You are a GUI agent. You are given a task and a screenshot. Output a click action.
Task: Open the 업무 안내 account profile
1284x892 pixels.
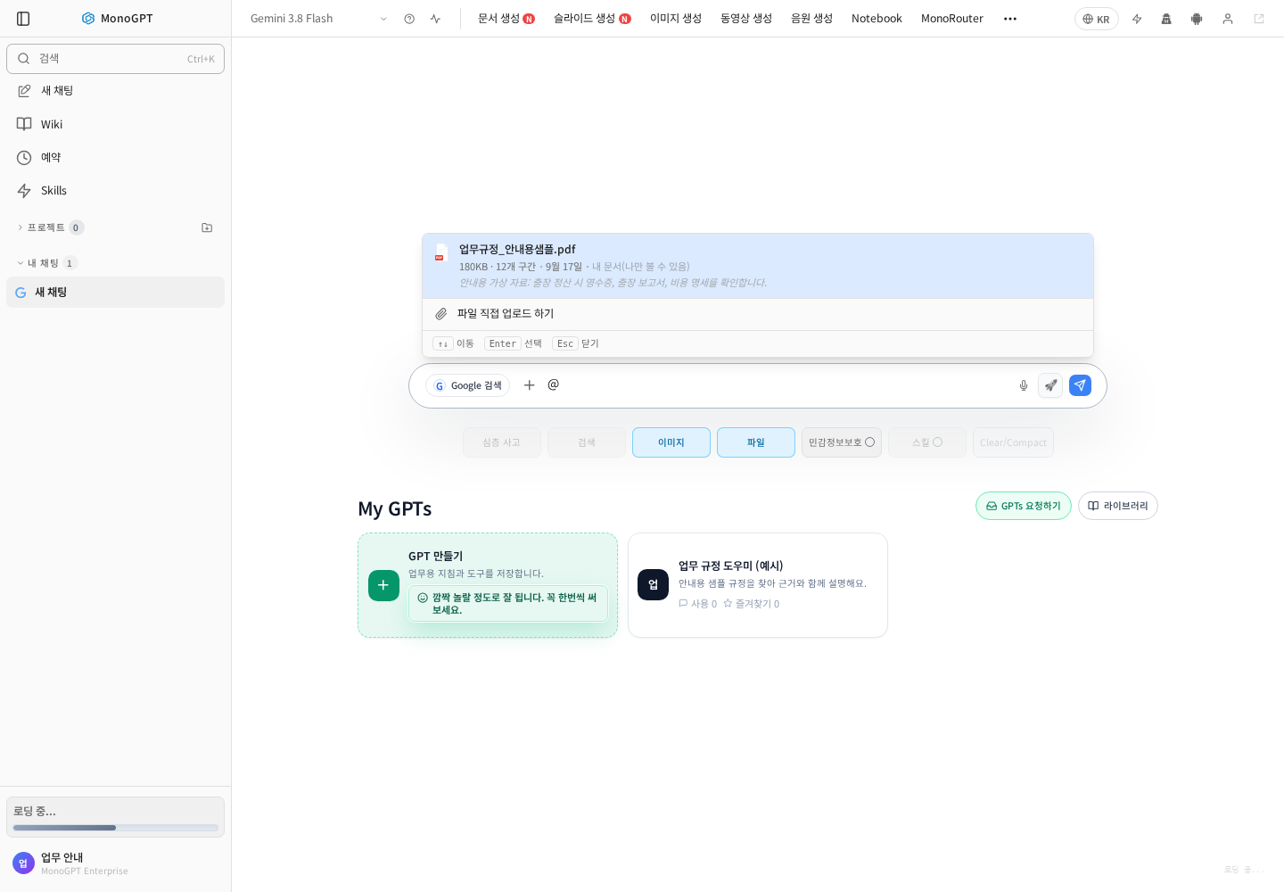pyautogui.click(x=115, y=863)
